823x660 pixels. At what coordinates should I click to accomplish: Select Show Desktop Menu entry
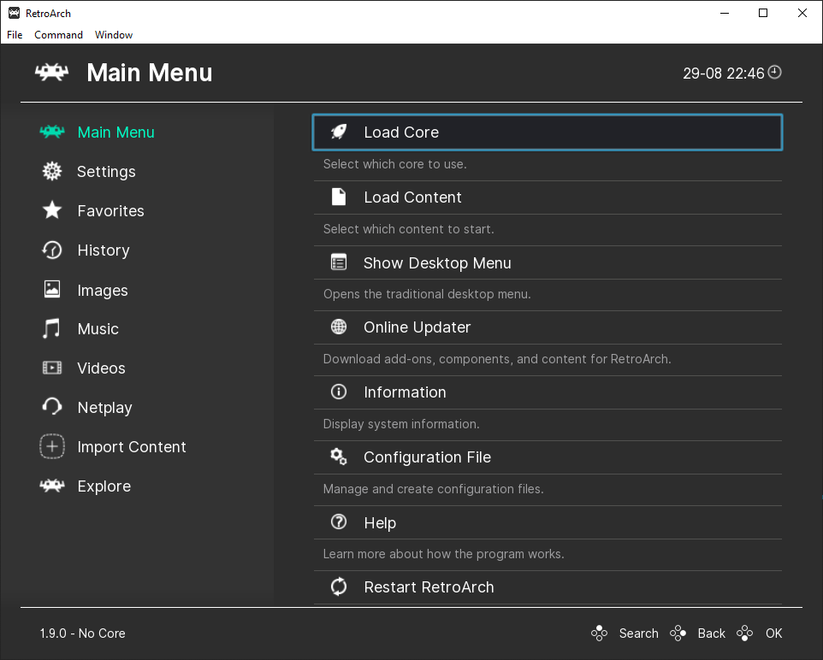[437, 263]
